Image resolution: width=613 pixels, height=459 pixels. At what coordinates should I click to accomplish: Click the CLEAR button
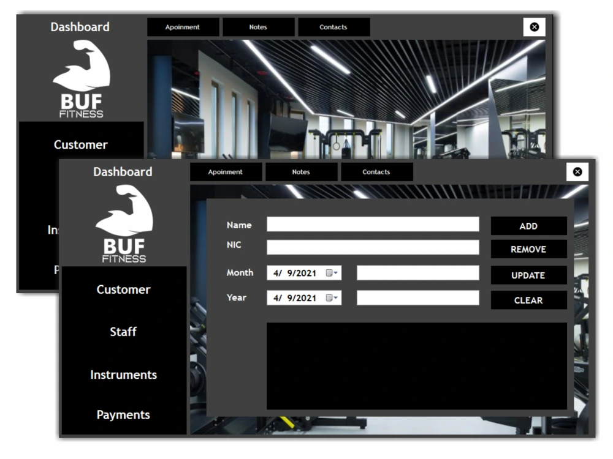pyautogui.click(x=528, y=300)
